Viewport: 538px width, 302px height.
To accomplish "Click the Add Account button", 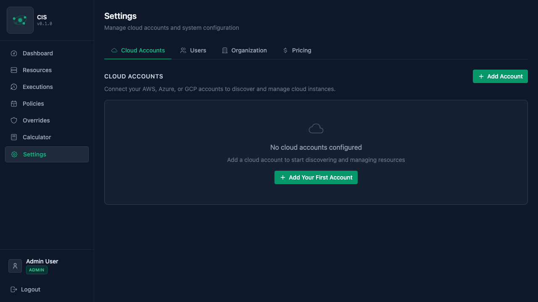I will tap(500, 76).
